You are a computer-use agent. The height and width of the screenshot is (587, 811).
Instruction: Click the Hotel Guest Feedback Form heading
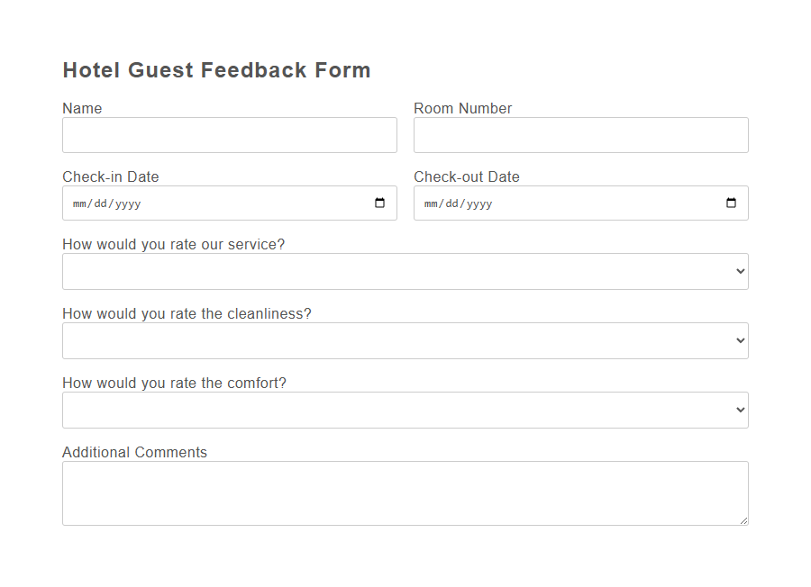tap(216, 69)
